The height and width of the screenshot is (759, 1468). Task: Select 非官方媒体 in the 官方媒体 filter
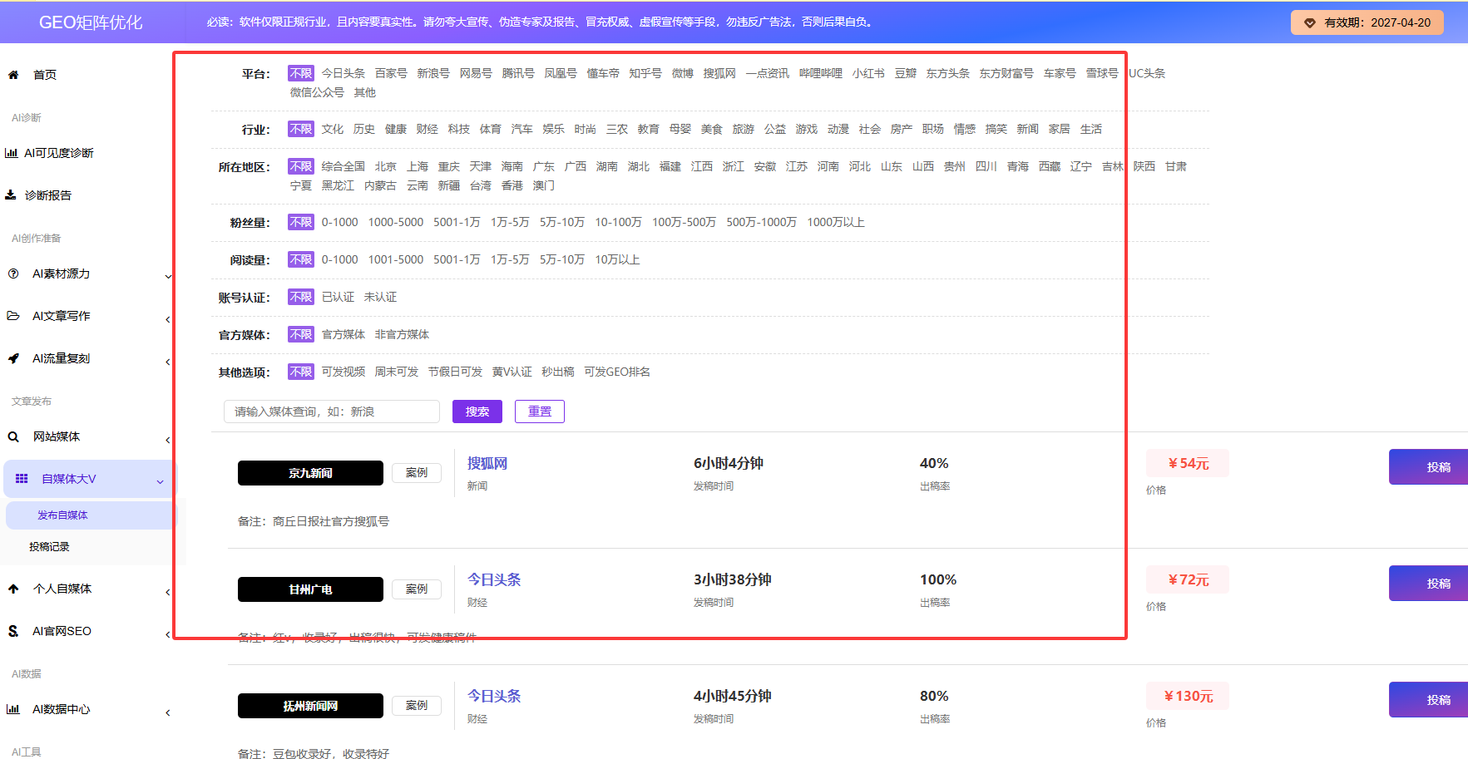coord(402,334)
